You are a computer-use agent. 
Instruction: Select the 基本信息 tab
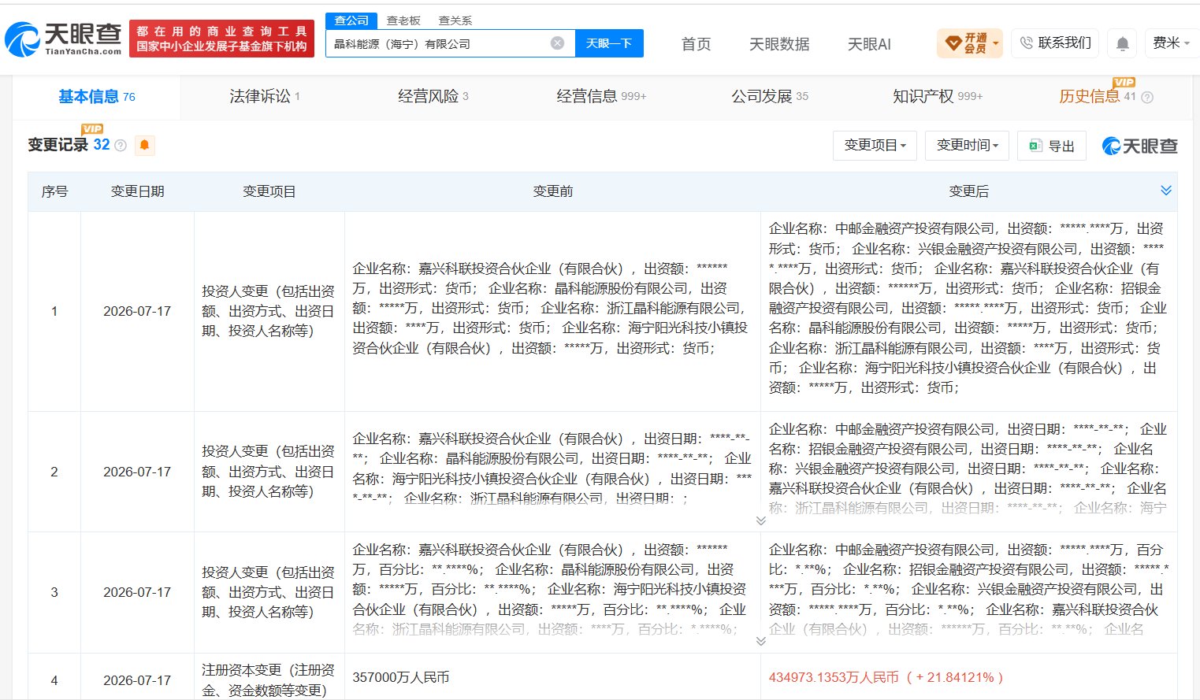point(96,97)
